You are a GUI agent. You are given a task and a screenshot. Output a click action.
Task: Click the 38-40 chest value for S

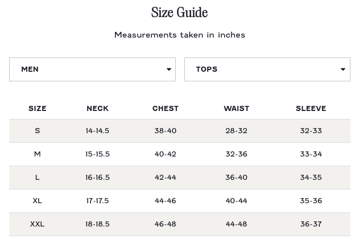pyautogui.click(x=166, y=131)
